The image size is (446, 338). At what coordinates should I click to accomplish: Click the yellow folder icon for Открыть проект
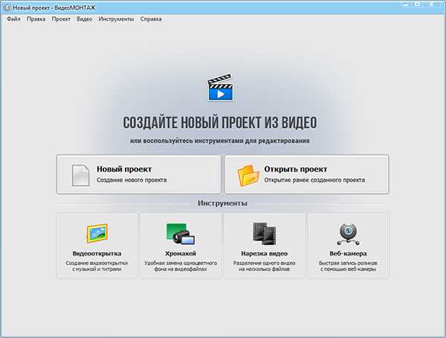tap(248, 175)
